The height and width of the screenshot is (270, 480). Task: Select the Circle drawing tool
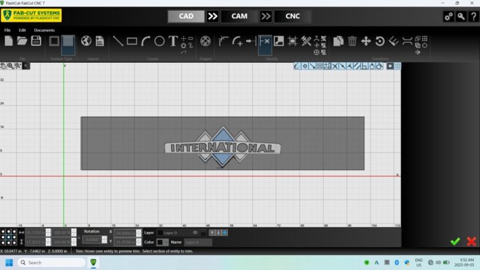[160, 41]
